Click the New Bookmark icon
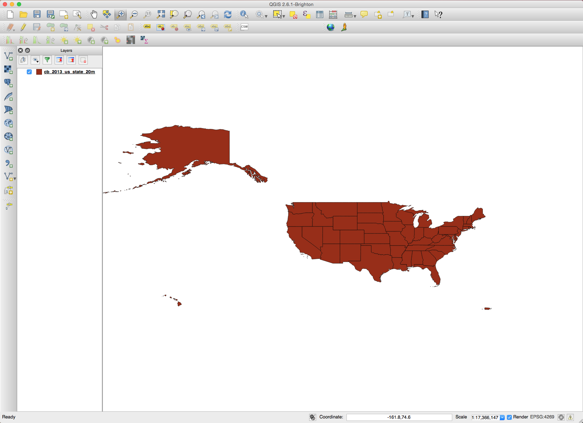Viewport: 583px width, 423px height. (378, 14)
